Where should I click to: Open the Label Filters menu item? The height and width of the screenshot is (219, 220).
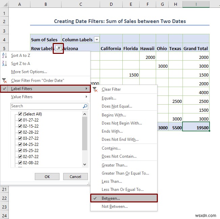[45, 89]
